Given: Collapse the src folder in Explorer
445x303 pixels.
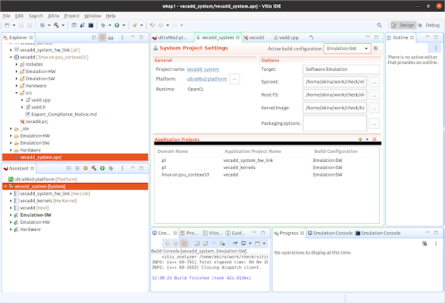Looking at the screenshot, I should [x=17, y=93].
